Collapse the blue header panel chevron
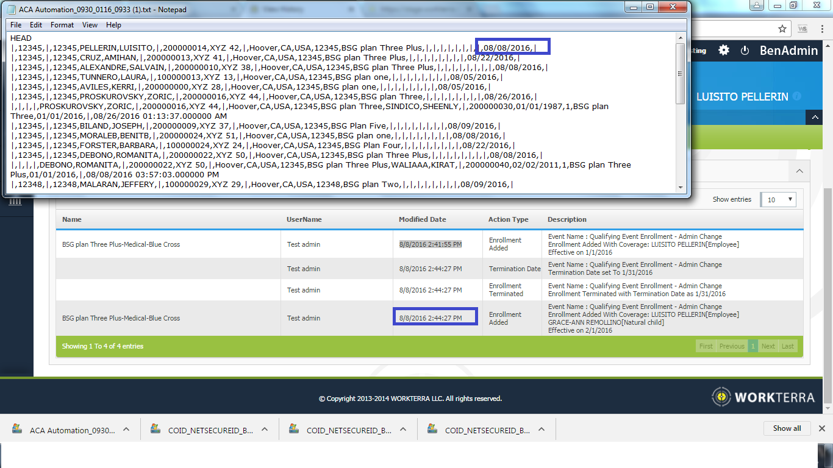 pos(815,117)
